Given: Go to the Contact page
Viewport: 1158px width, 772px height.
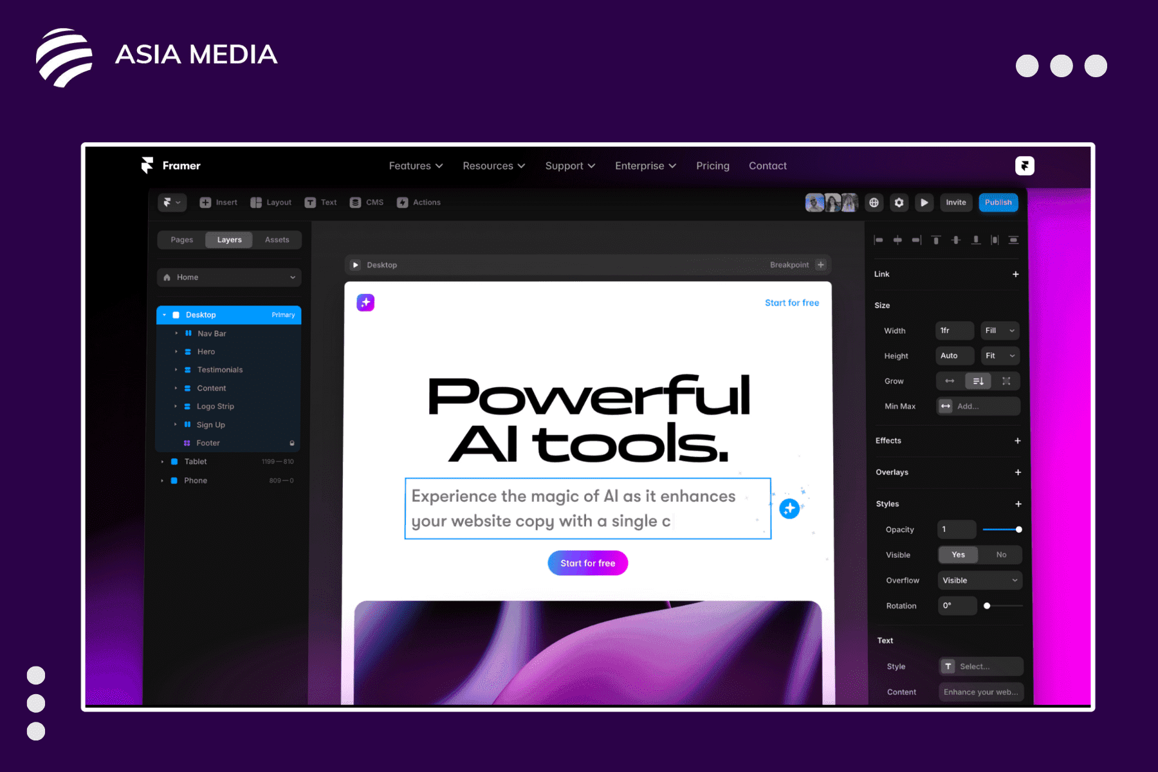Looking at the screenshot, I should click(x=767, y=166).
